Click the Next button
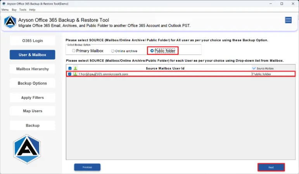 pos(271,167)
